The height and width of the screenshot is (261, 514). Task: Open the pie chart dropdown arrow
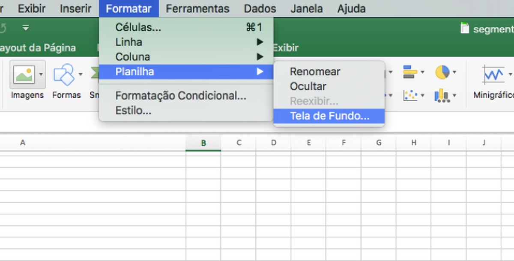coord(455,72)
